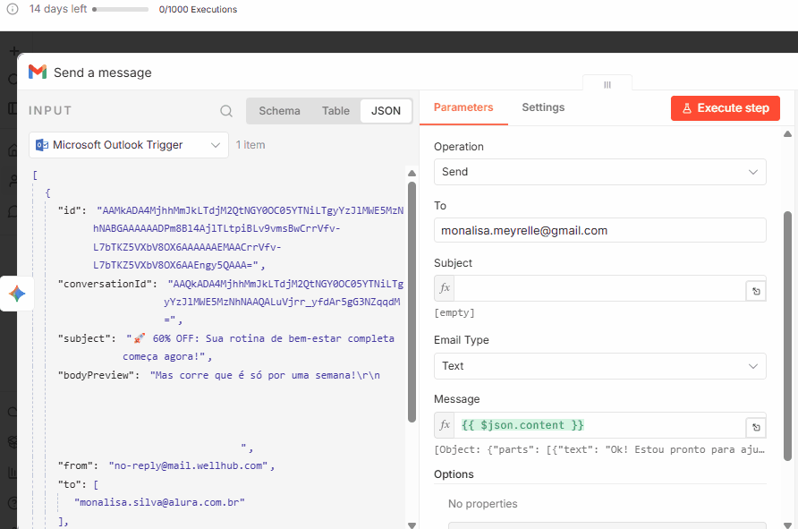Image resolution: width=798 pixels, height=529 pixels.
Task: Click the fx expression icon in Message field
Action: click(x=445, y=424)
